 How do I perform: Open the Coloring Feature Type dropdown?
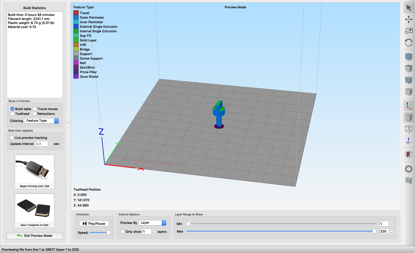point(41,121)
